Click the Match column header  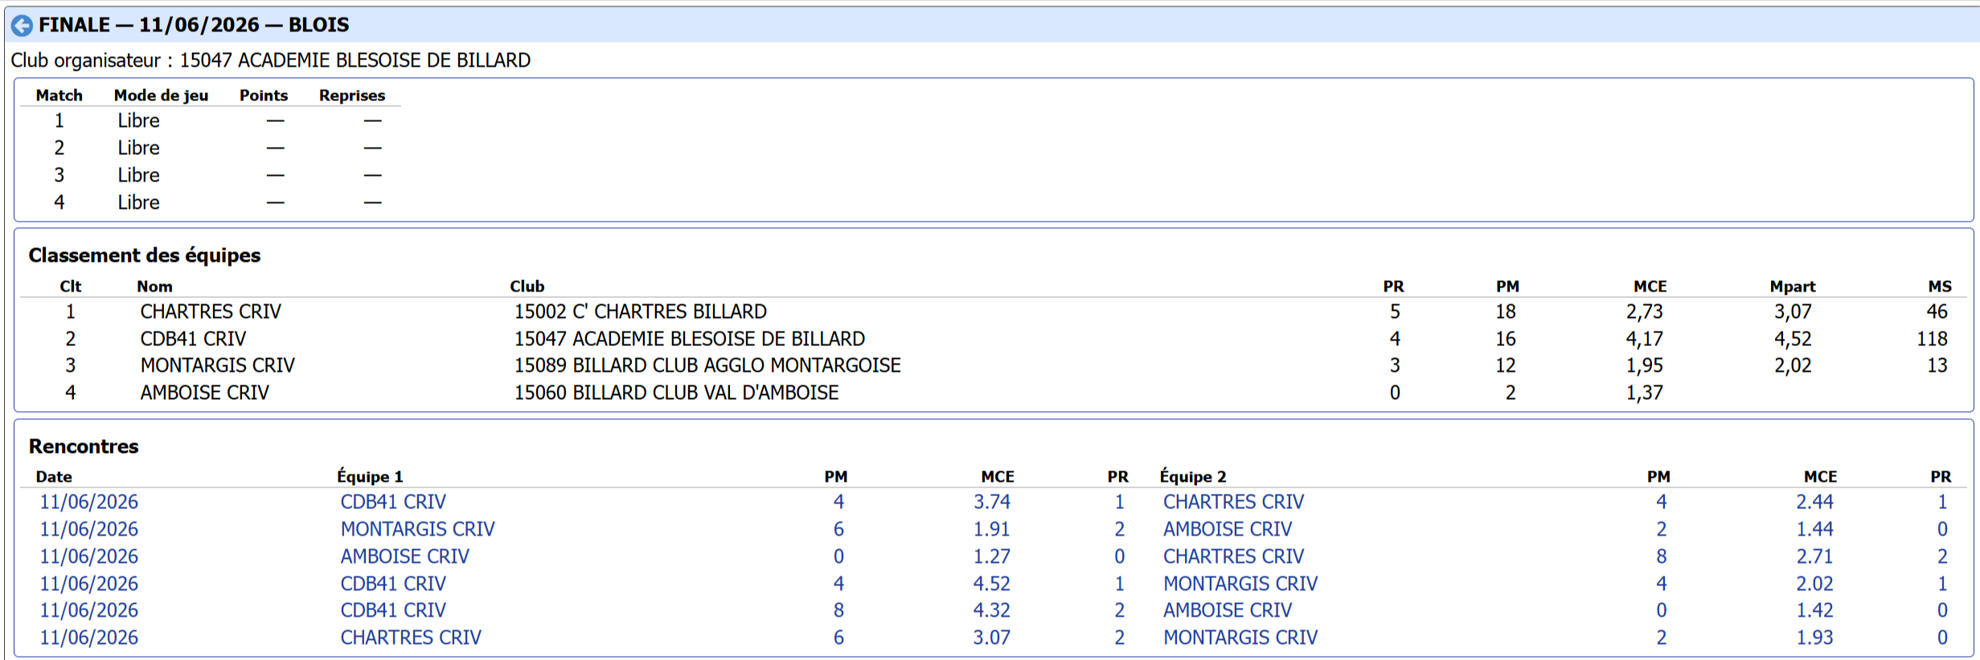pos(59,96)
